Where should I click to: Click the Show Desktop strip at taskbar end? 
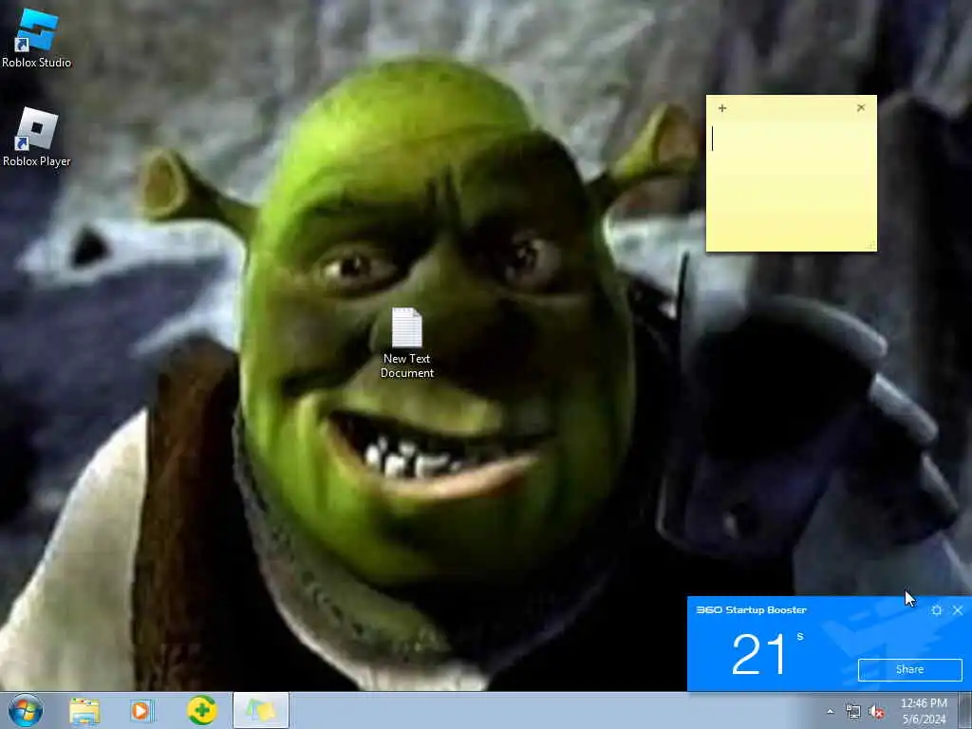click(964, 711)
